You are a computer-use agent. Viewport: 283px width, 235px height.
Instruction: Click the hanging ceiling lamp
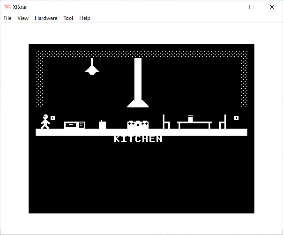[x=92, y=67]
